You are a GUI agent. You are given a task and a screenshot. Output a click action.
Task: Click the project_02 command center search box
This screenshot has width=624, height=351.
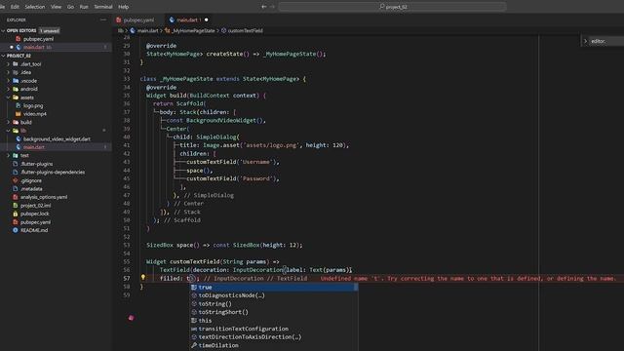click(x=392, y=7)
